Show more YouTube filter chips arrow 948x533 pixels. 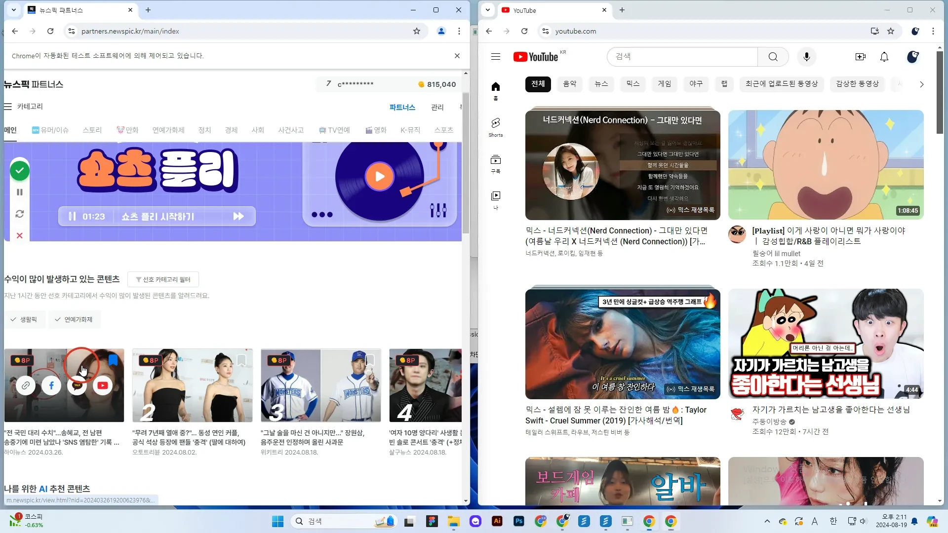click(921, 84)
